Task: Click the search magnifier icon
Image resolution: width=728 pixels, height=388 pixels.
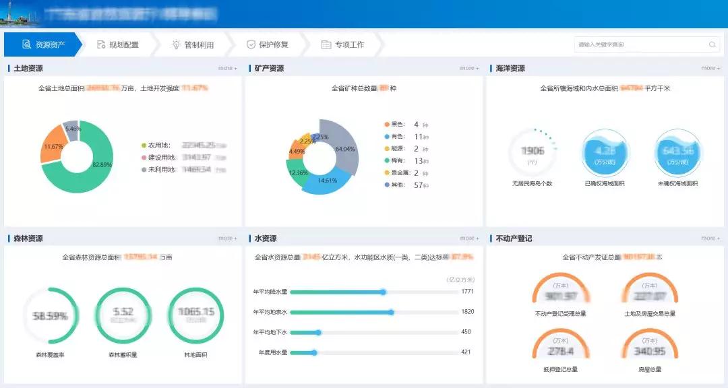Action: click(x=712, y=44)
